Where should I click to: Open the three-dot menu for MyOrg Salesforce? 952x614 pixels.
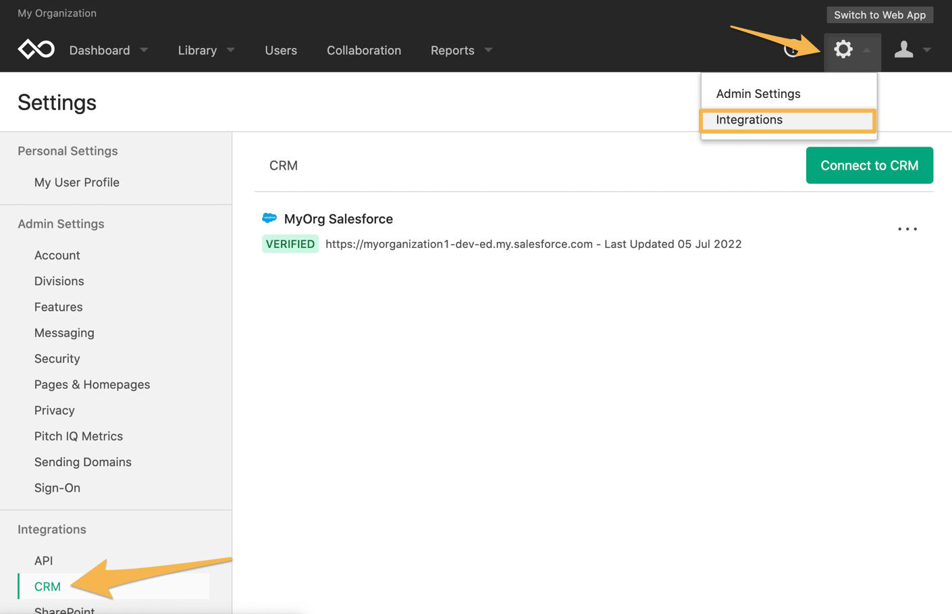(x=907, y=229)
